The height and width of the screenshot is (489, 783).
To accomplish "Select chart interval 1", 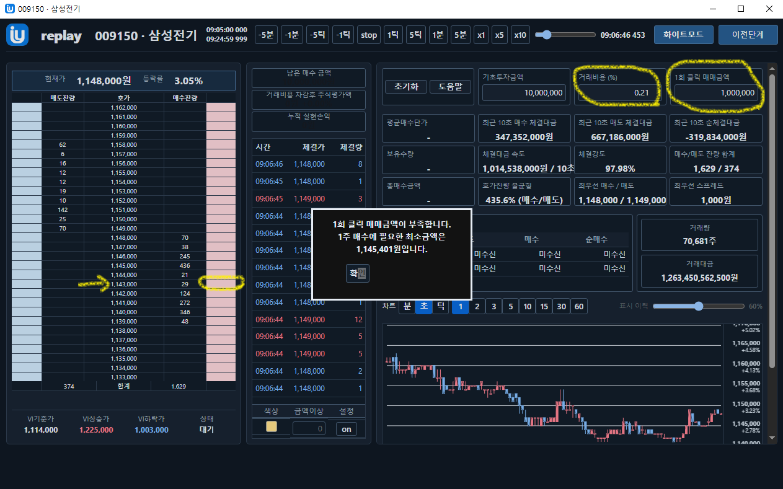I will click(461, 306).
